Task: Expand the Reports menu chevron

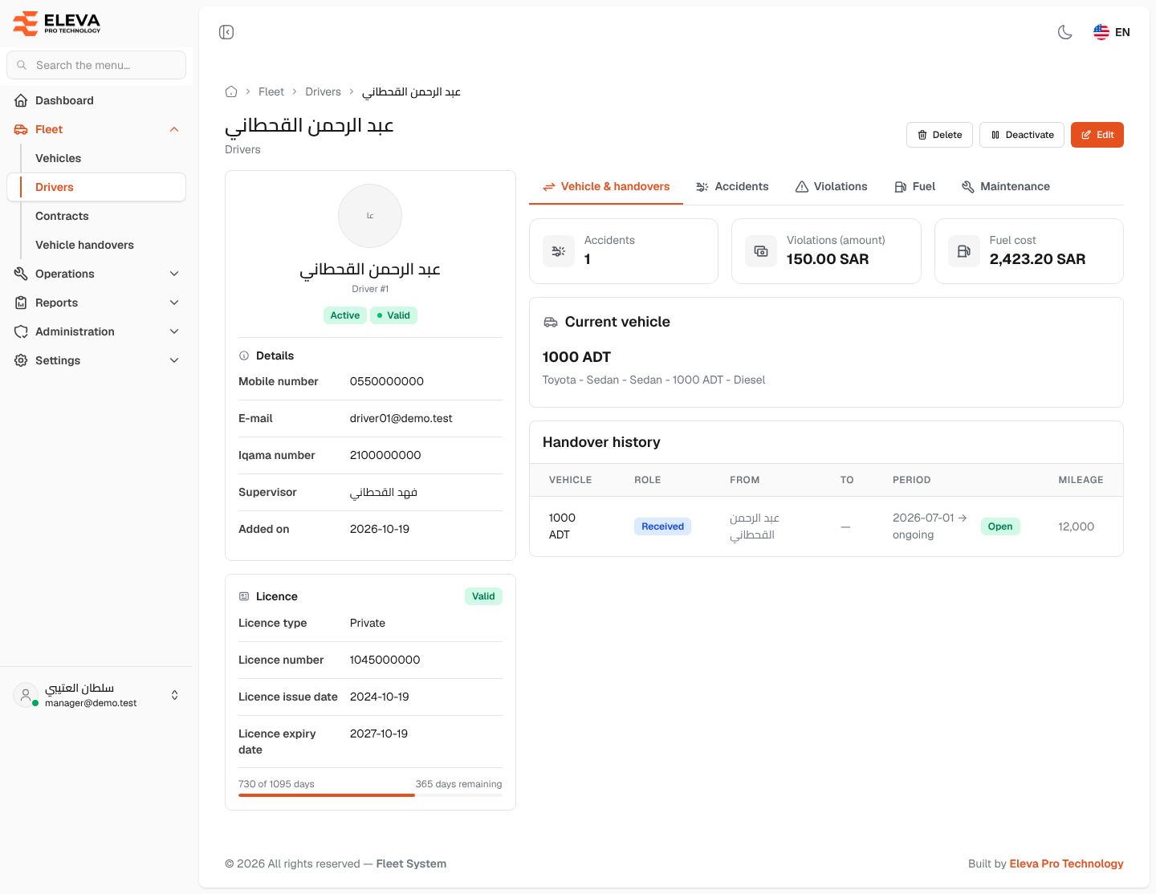Action: tap(174, 303)
